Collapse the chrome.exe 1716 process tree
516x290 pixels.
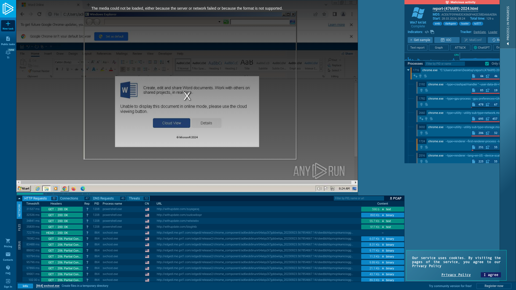408,70
